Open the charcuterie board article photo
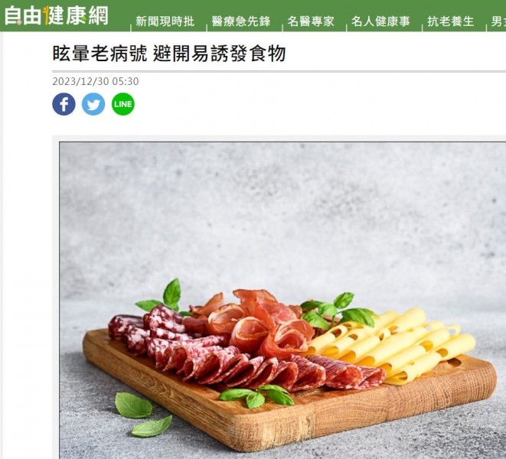Viewport: 506px width, 459px height. (x=282, y=300)
